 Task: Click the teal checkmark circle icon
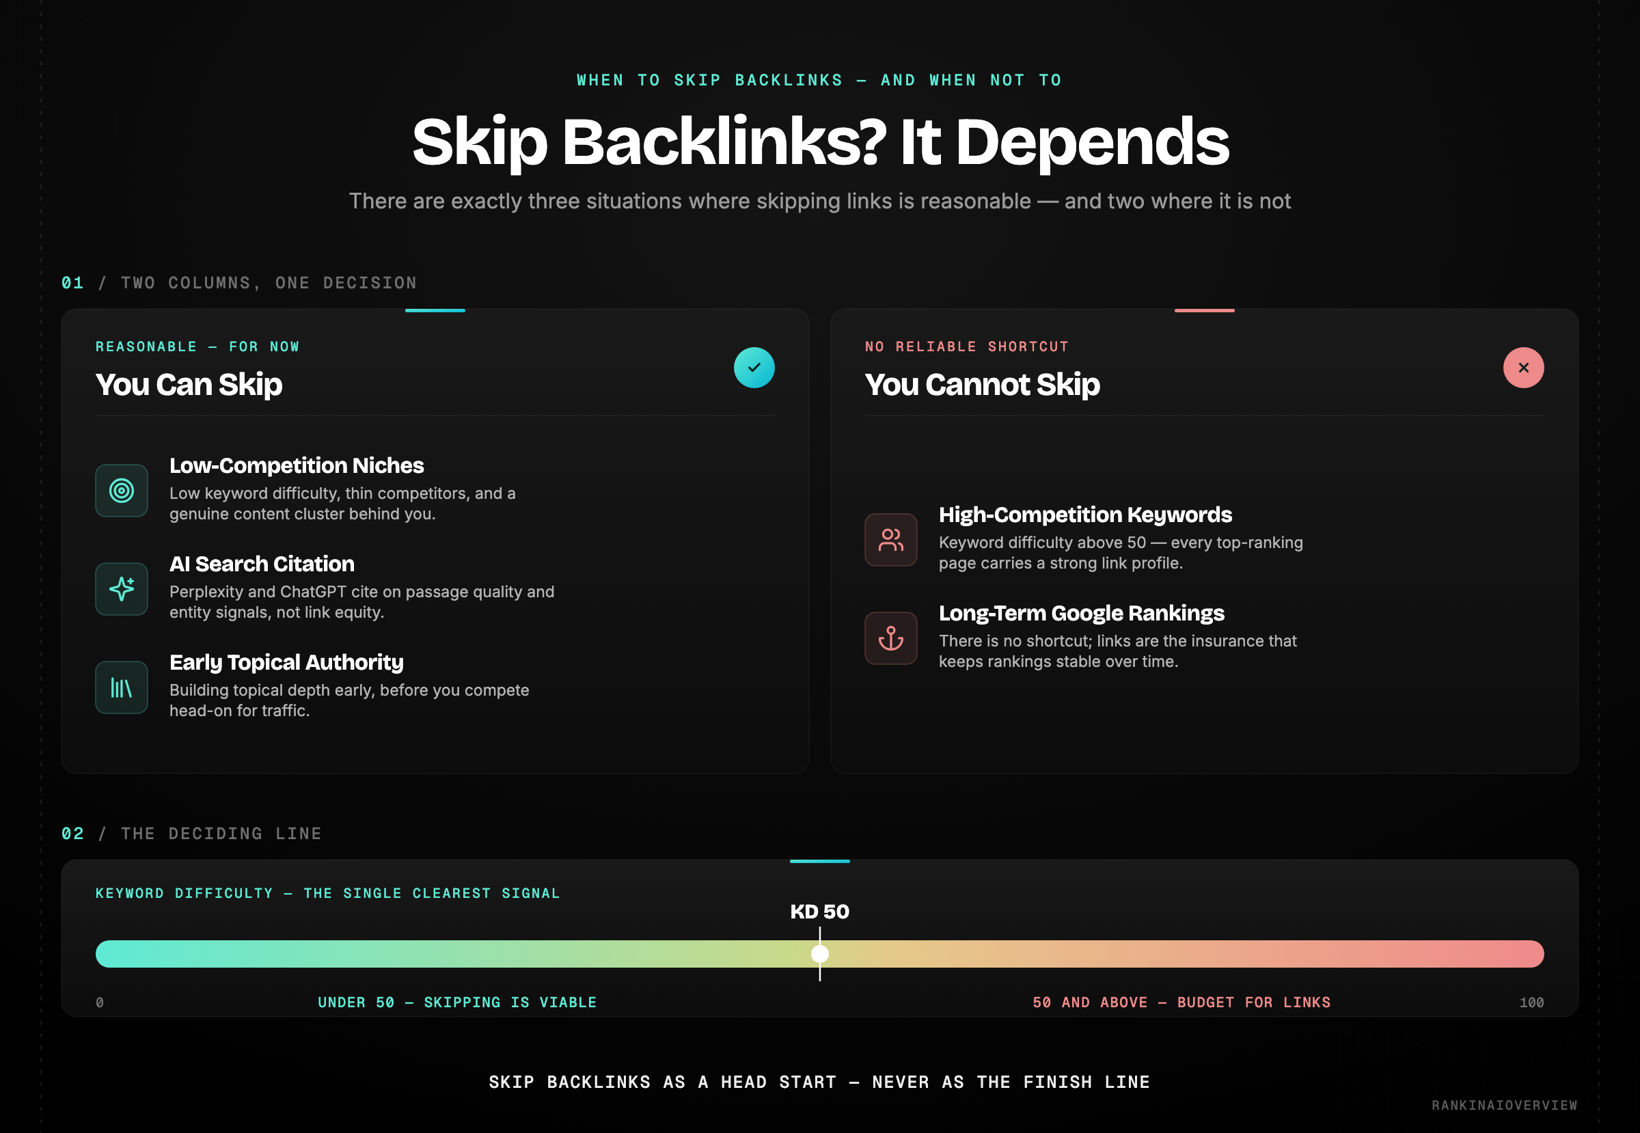point(754,368)
